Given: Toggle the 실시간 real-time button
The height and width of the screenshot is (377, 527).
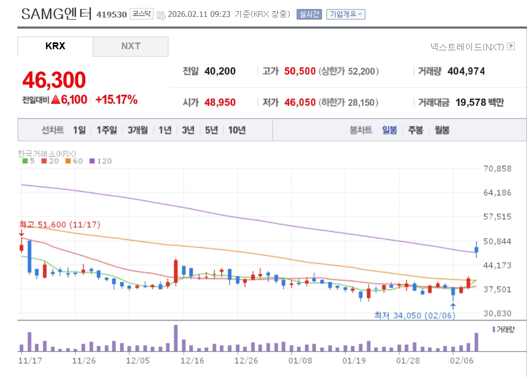Looking at the screenshot, I should tap(309, 14).
